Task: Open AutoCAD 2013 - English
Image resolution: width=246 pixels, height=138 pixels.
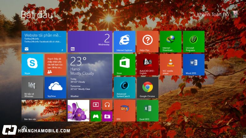Action: (x=148, y=65)
